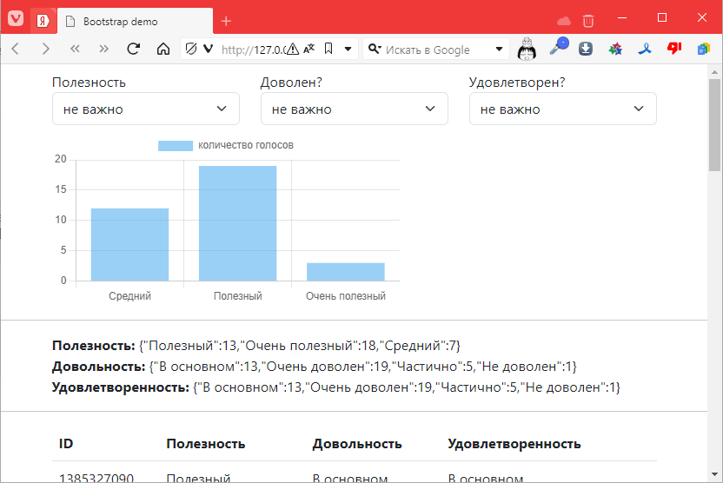This screenshot has width=723, height=483.
Task: Click the Полезный bar in the chart
Action: 237,223
